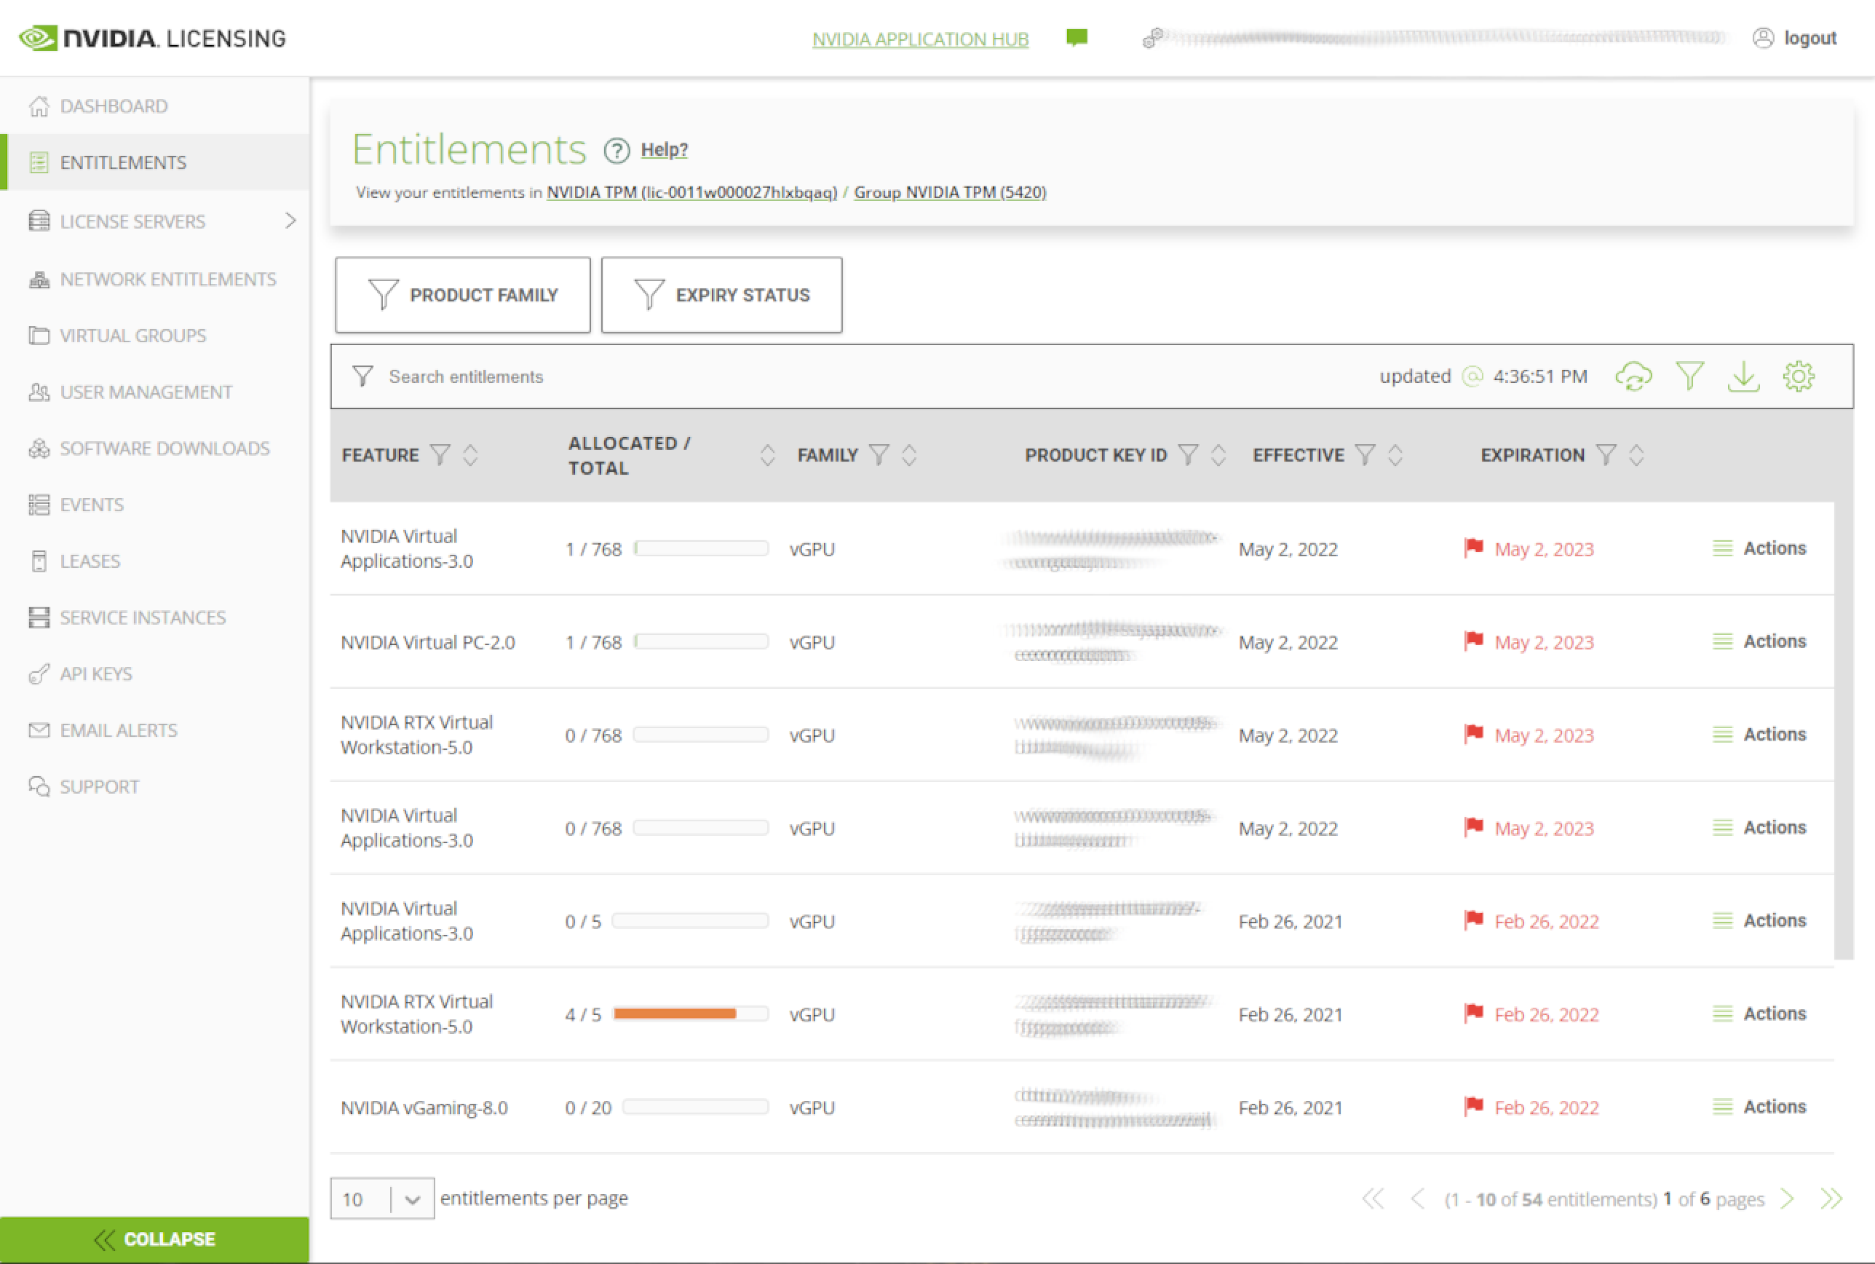Toggle Expiry Status filter
Image resolution: width=1875 pixels, height=1264 pixels.
click(721, 295)
